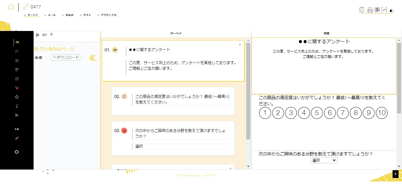Open the gear settings in sidebar
Image resolution: width=402 pixels, height=188 pixels.
click(x=17, y=152)
